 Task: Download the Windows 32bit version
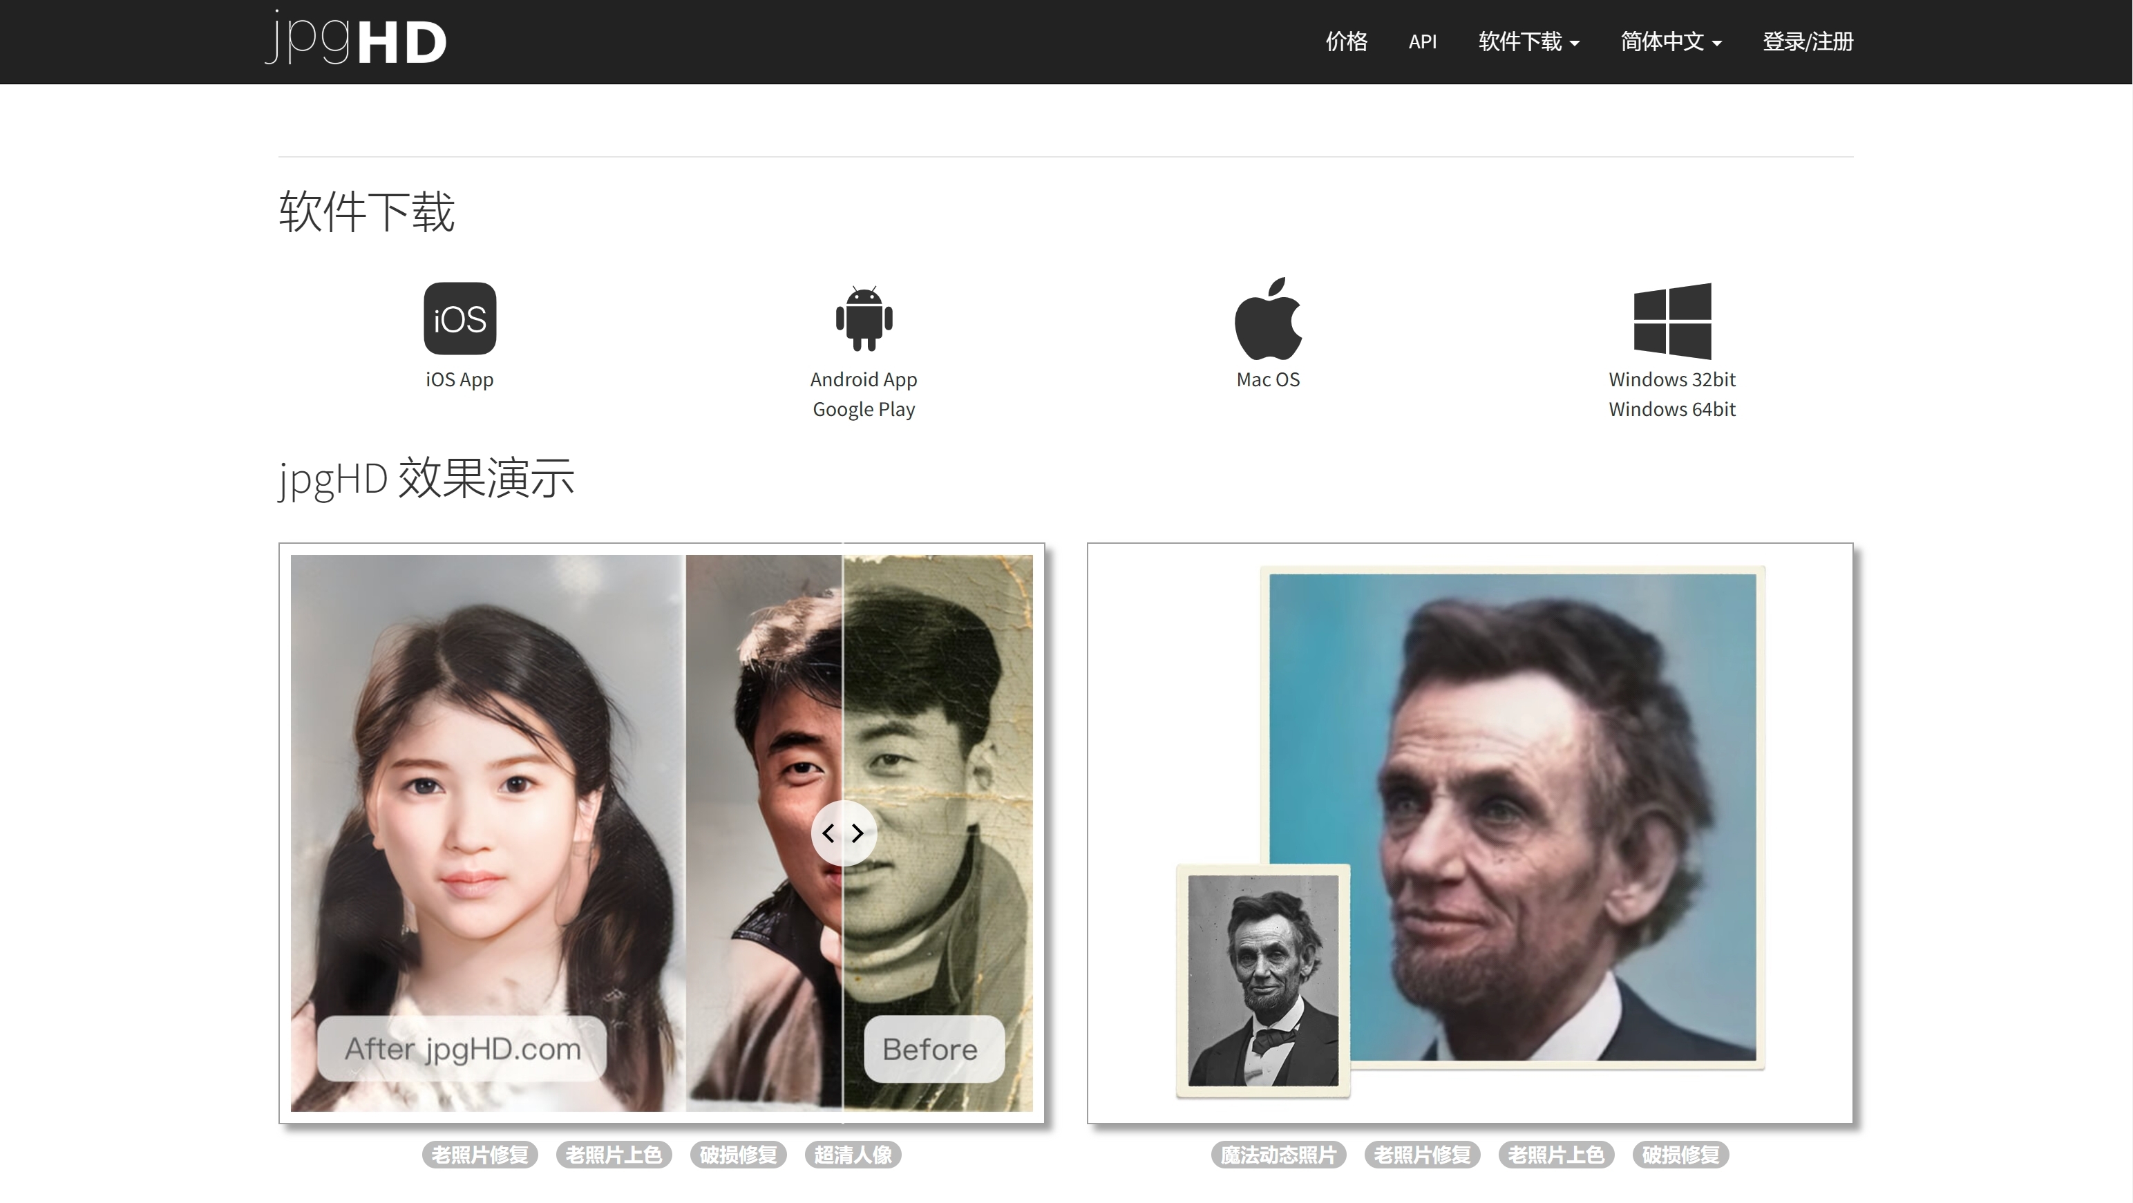1672,379
